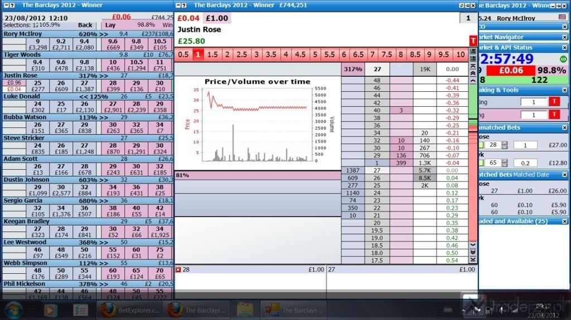The height and width of the screenshot is (320, 571).
Task: Open media player from taskbar
Action: [x=50, y=310]
